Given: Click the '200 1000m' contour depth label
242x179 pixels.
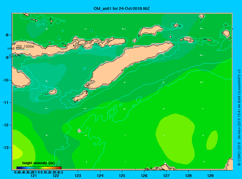Looking at the screenshot, I should [25, 46].
